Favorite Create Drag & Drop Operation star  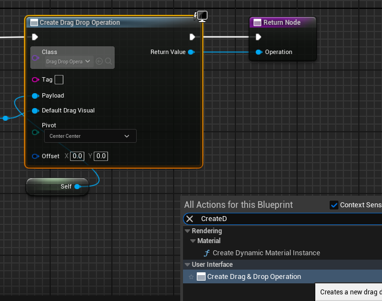pos(191,277)
